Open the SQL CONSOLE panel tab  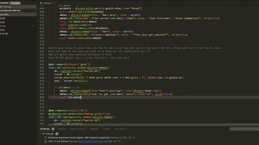[x=121, y=129]
